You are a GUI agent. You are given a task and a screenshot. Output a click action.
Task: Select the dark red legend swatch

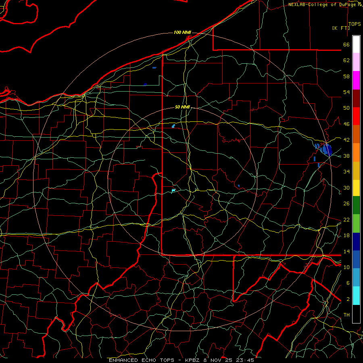(x=356, y=98)
